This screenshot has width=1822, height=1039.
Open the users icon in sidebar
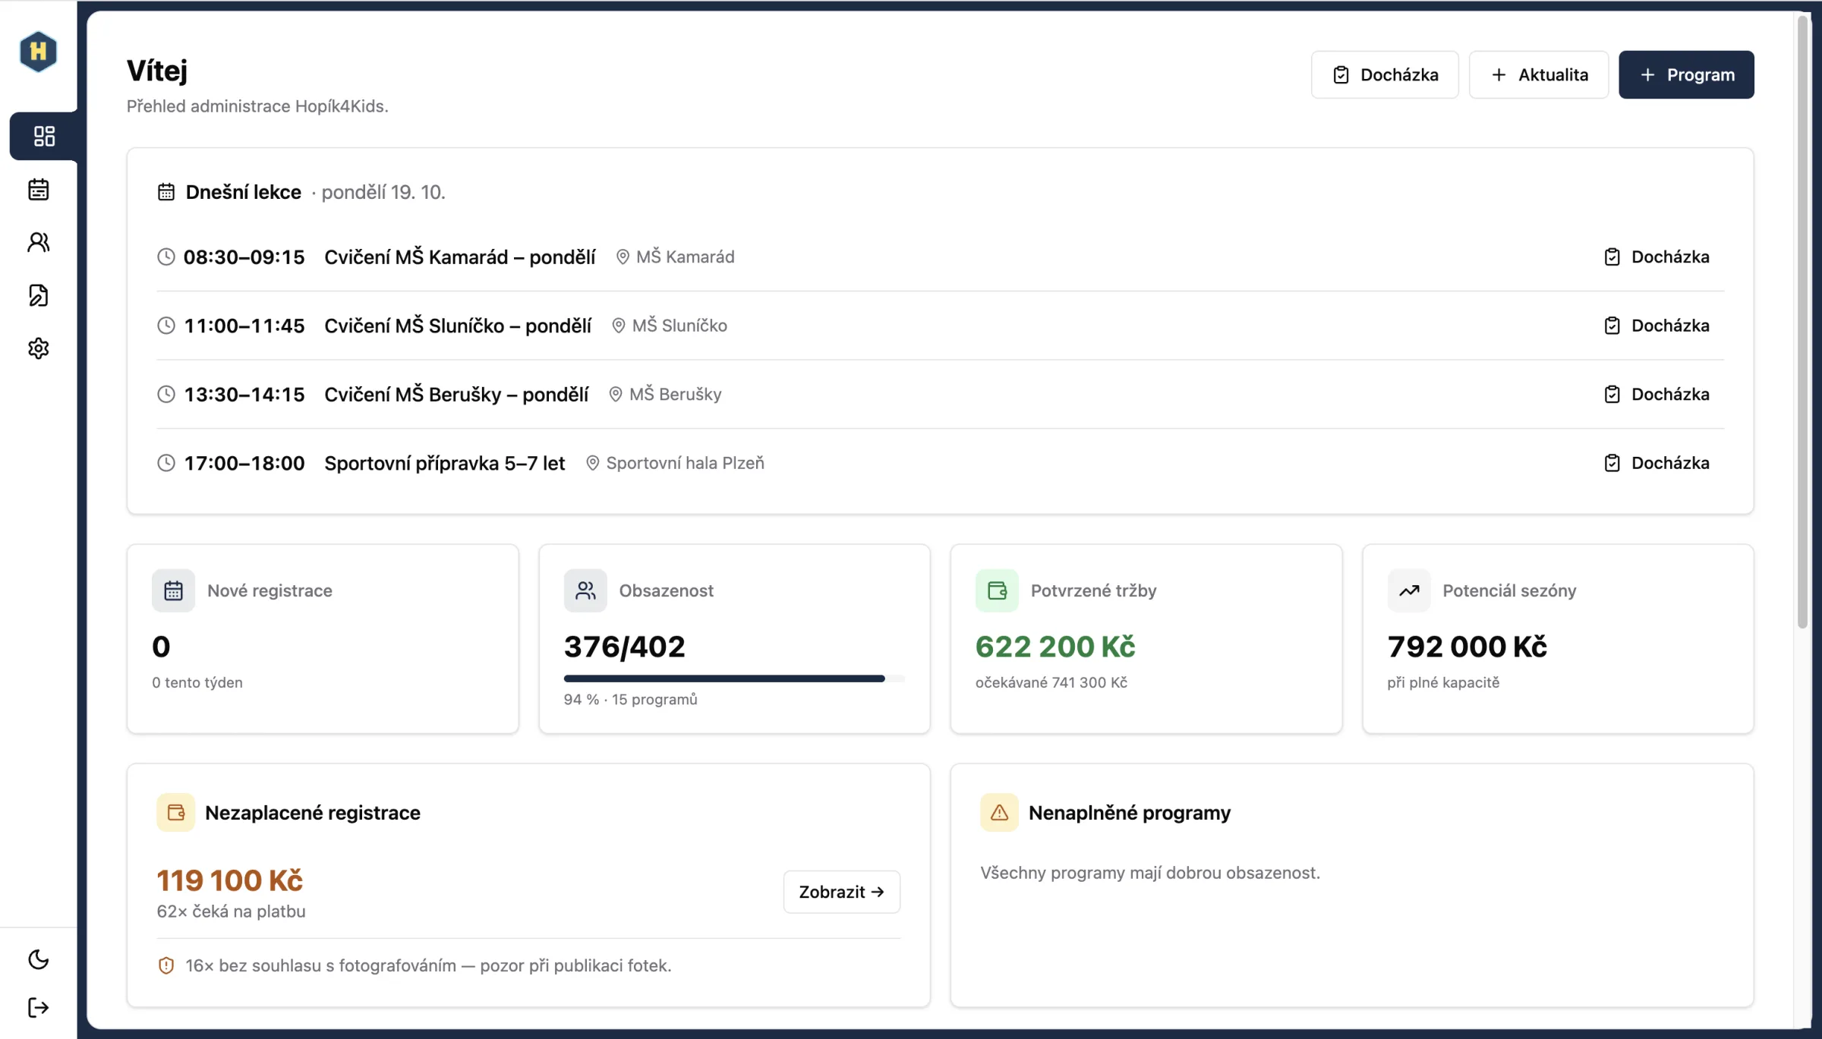pos(39,242)
